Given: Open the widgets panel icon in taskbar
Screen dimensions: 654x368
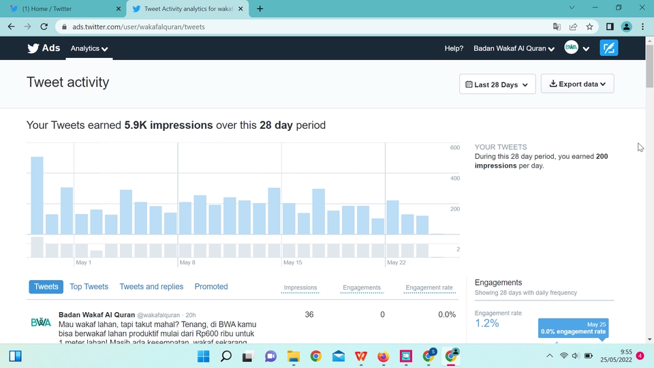Looking at the screenshot, I should click(x=16, y=356).
